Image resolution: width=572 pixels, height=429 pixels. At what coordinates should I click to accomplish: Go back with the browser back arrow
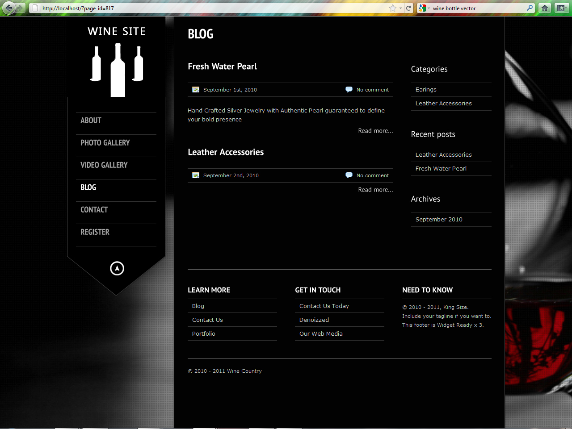pyautogui.click(x=9, y=8)
